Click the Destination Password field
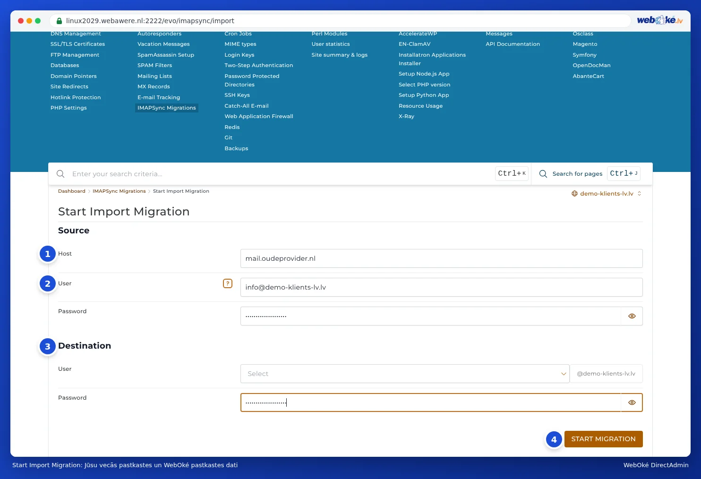 430,402
